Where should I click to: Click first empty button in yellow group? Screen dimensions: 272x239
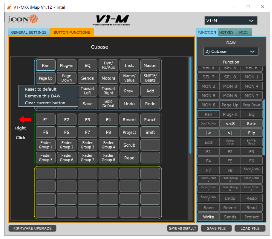click(46, 174)
